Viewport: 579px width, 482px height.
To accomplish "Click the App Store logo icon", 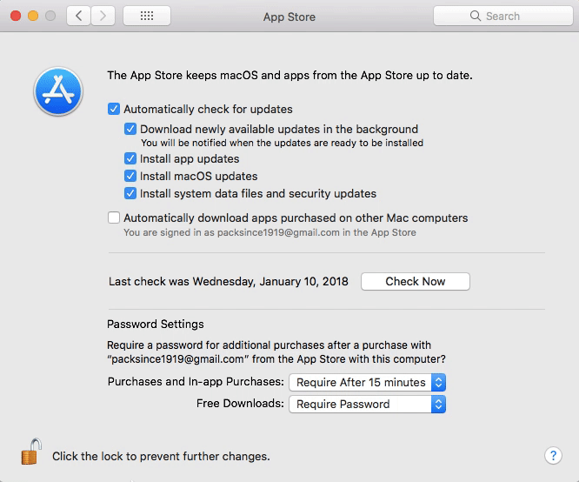I will click(57, 91).
